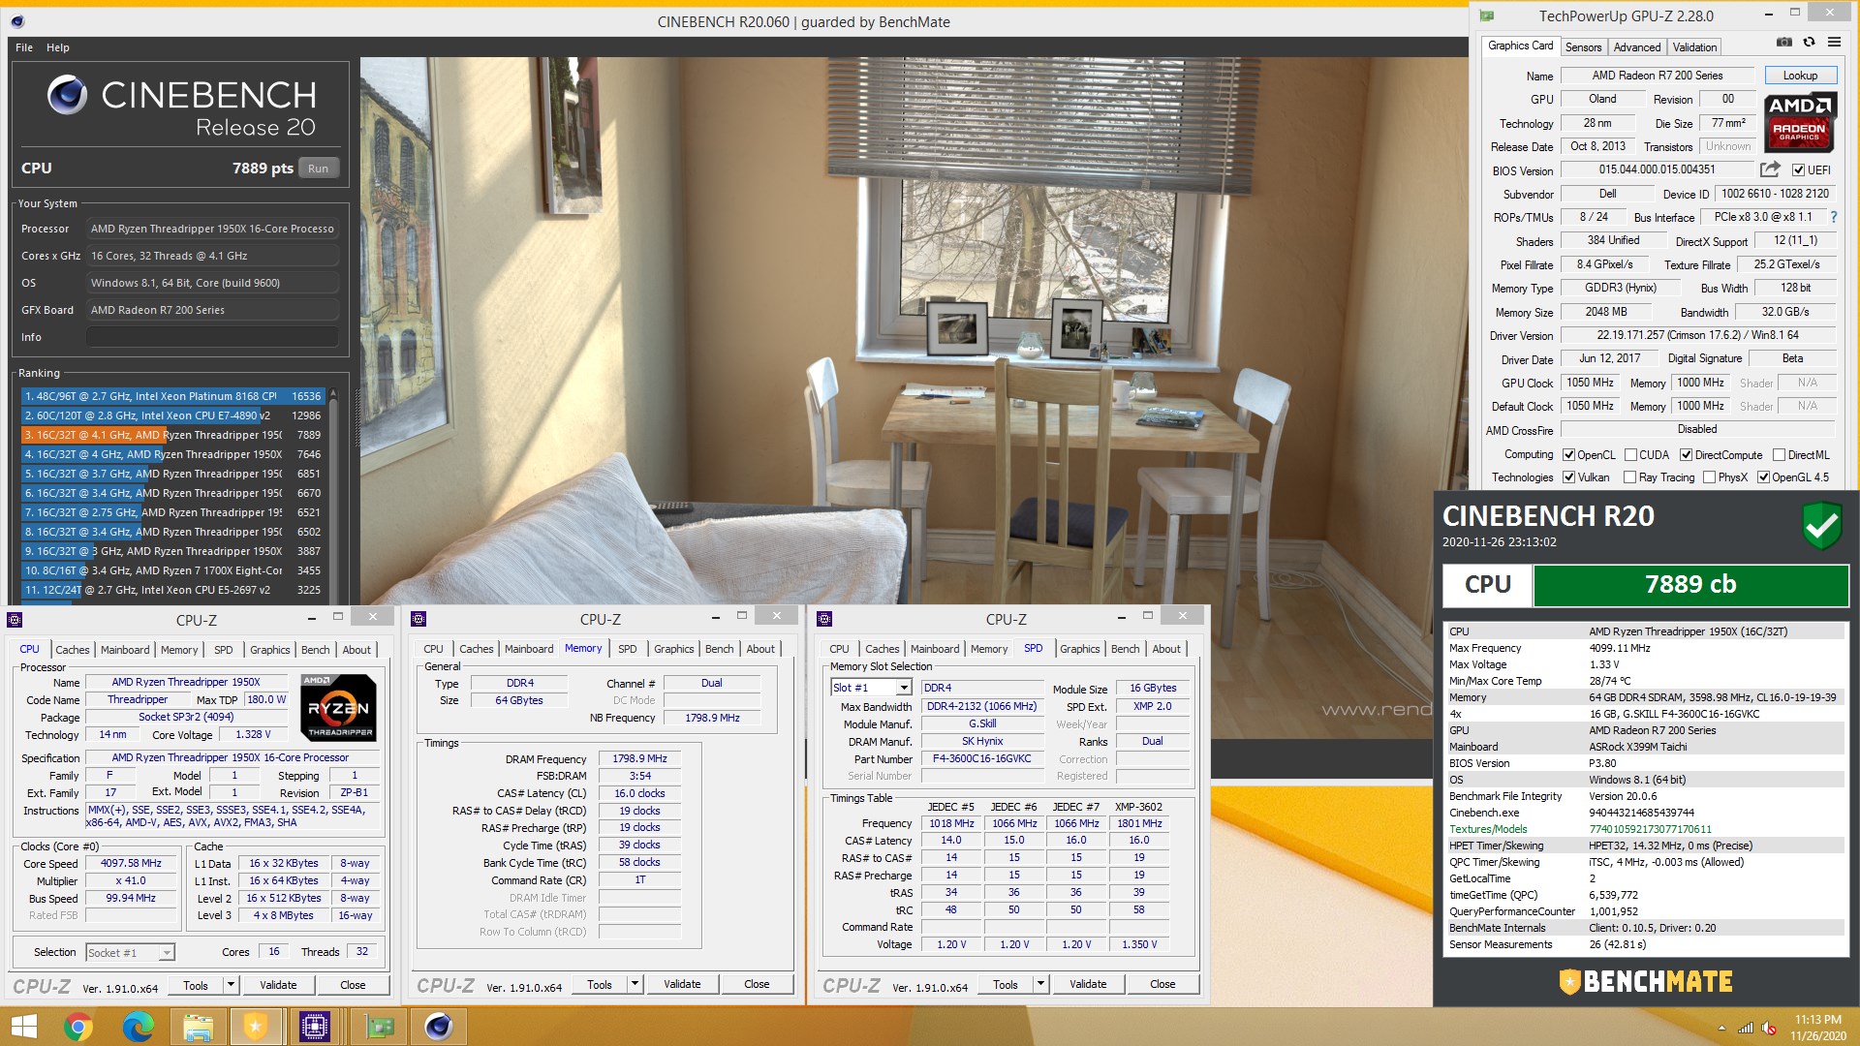
Task: Switch to BenchMate in the taskbar
Action: pos(255,1027)
